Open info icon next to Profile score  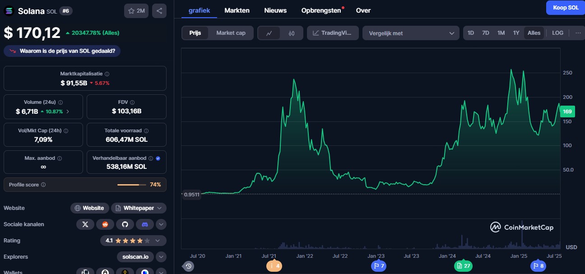[43, 185]
